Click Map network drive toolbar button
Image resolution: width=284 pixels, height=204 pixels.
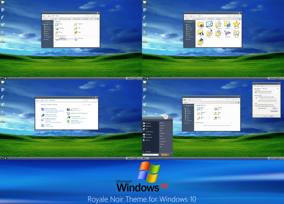click(77, 19)
